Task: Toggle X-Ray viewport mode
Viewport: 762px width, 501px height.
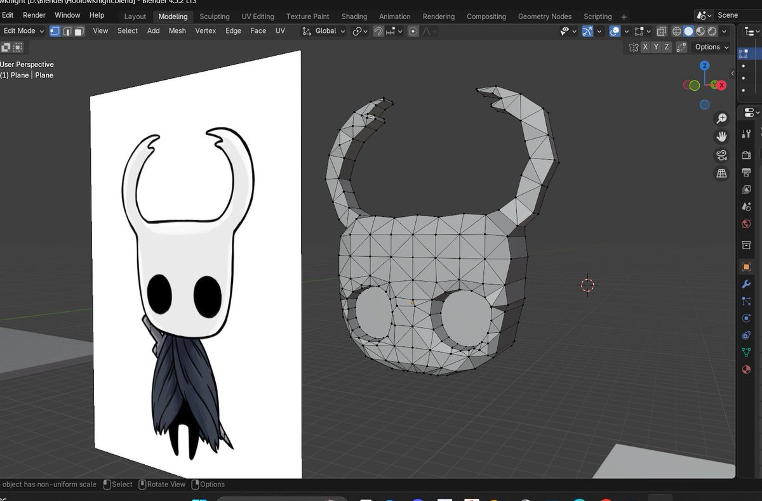Action: [662, 30]
